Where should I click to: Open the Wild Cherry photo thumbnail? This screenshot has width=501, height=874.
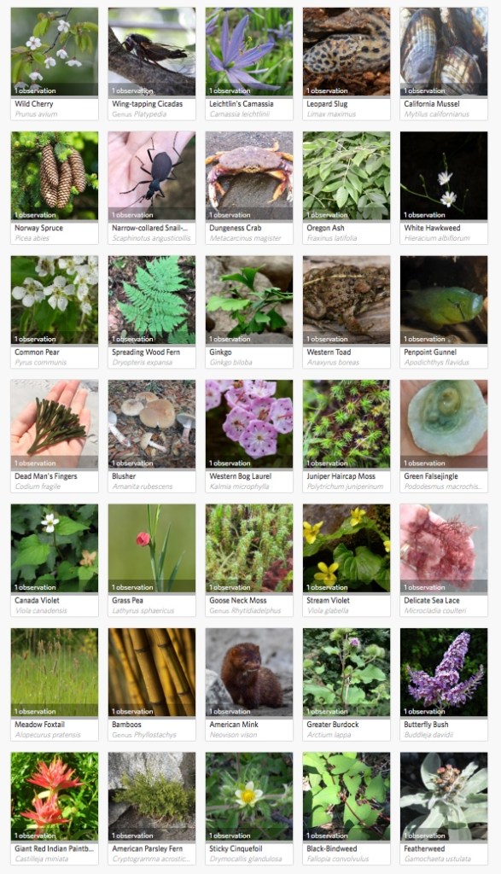(x=55, y=51)
